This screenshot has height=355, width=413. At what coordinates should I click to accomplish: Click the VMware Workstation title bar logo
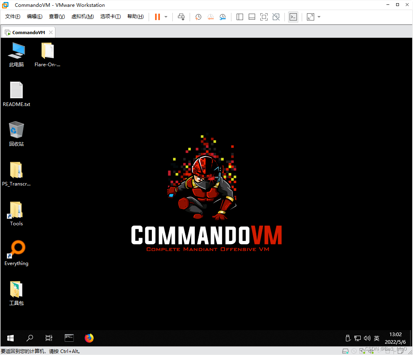[5, 5]
